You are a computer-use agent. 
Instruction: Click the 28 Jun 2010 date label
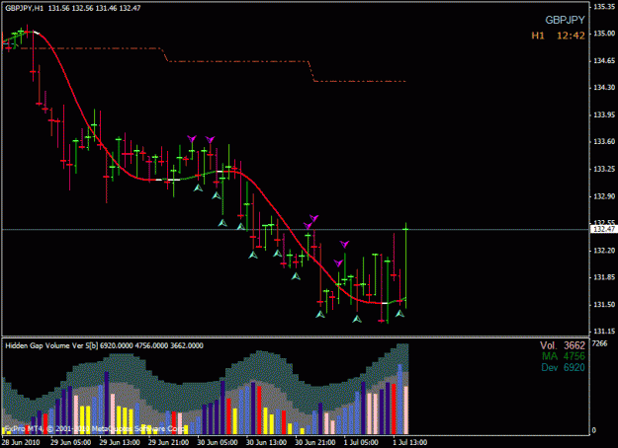click(x=21, y=442)
